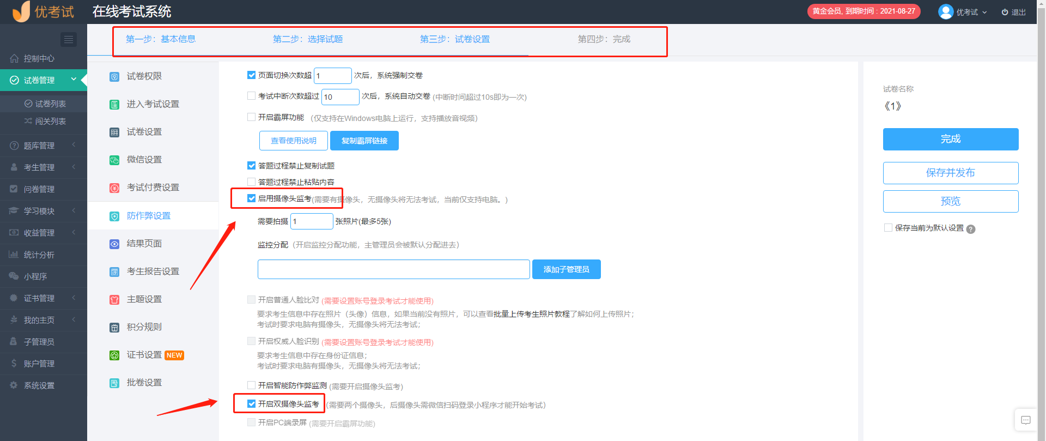Click the 账户管理 dollar icon
Image resolution: width=1046 pixels, height=441 pixels.
point(14,364)
